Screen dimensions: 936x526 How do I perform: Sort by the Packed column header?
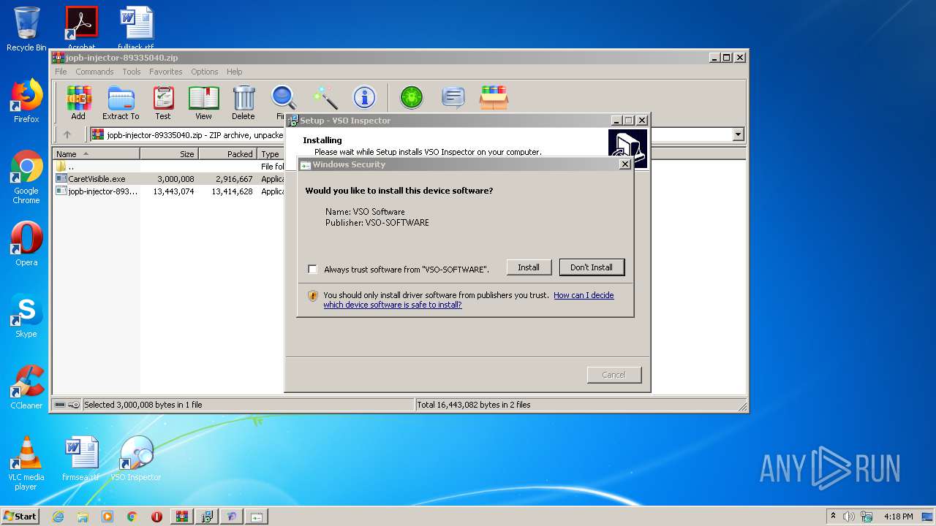click(228, 154)
